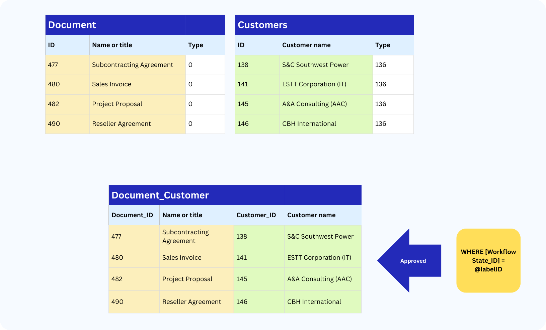
Task: Select the Customers table header
Action: [x=262, y=24]
